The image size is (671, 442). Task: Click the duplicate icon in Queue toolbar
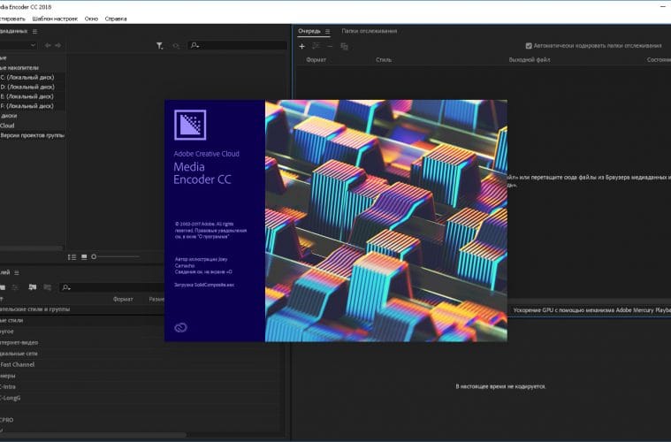[344, 46]
